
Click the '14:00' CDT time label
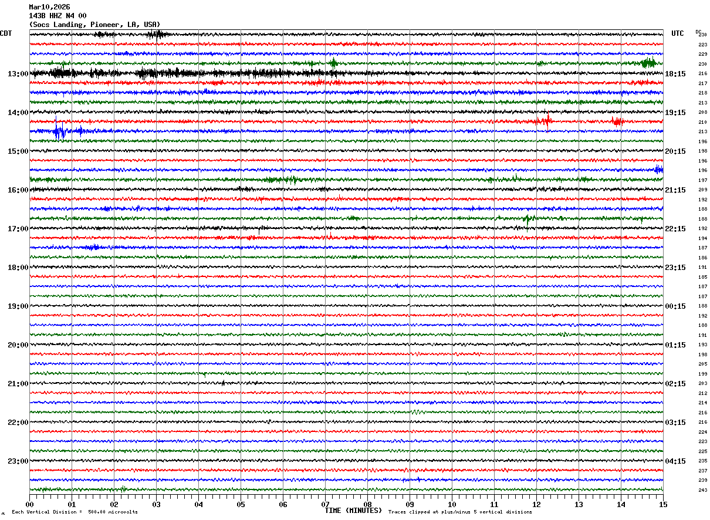pos(18,113)
